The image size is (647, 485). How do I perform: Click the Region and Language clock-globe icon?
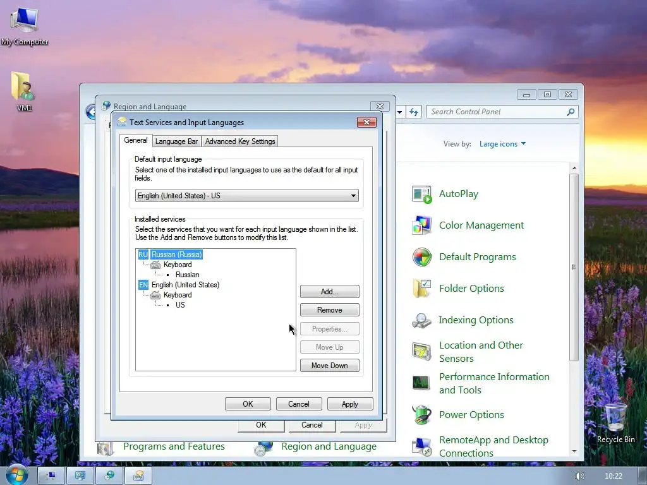[263, 448]
